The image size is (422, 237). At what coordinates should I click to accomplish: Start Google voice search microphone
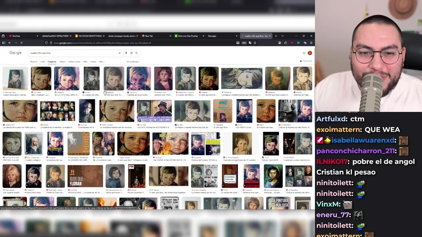[x=126, y=53]
